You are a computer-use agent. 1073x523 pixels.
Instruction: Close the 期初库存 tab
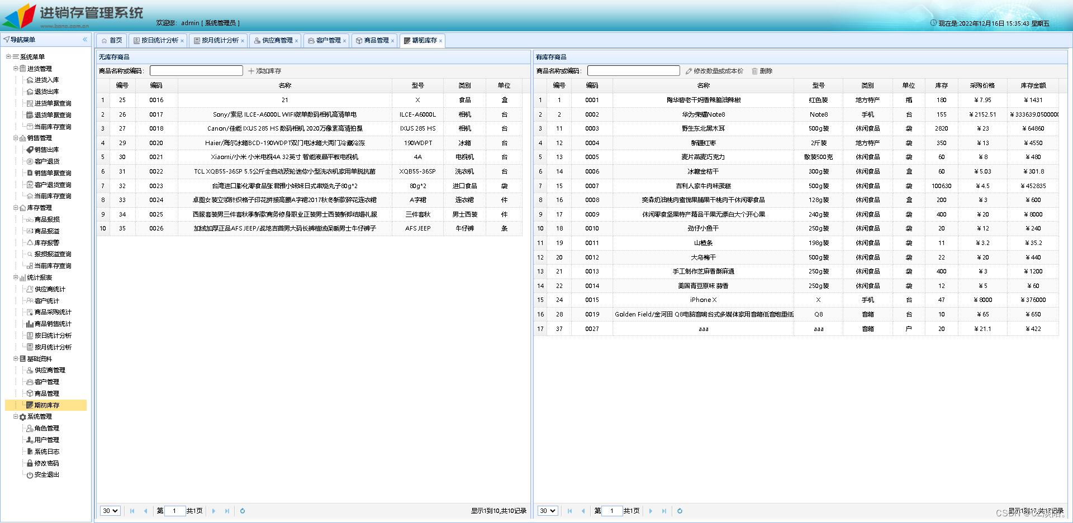pos(440,41)
